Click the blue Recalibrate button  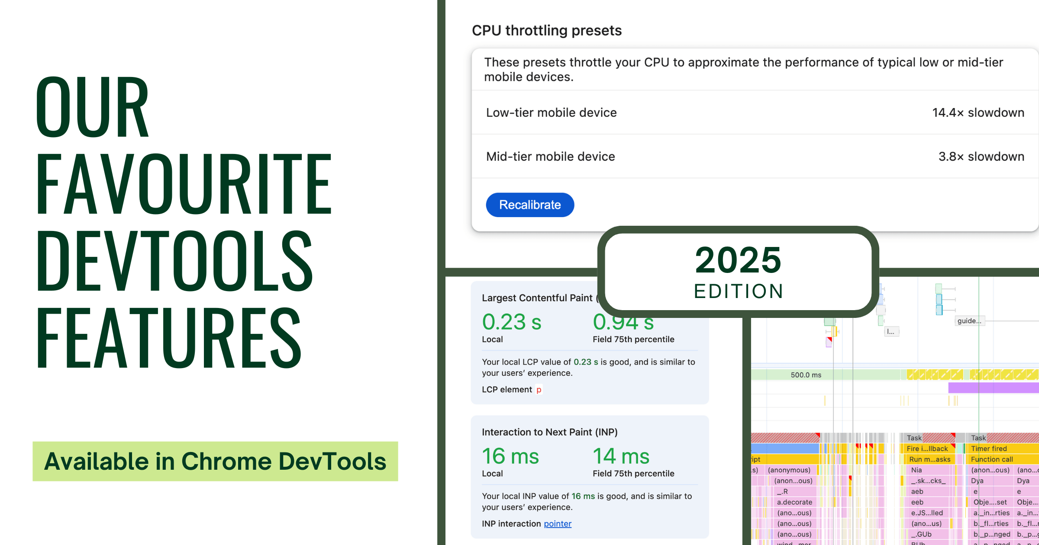pyautogui.click(x=530, y=205)
